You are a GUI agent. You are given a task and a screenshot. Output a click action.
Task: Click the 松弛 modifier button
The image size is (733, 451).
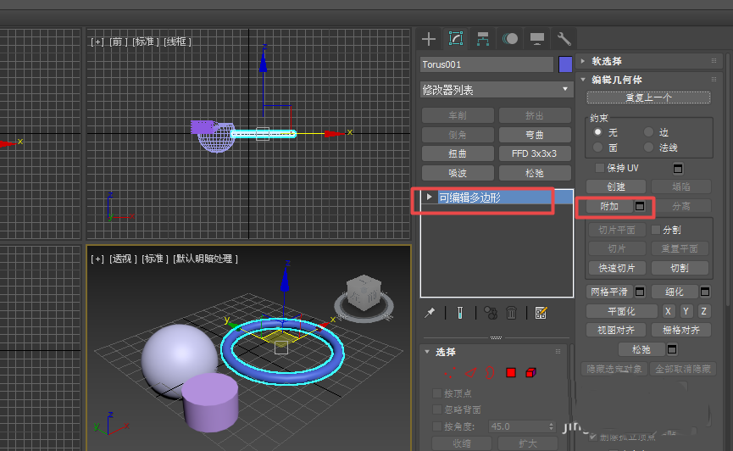[x=535, y=173]
